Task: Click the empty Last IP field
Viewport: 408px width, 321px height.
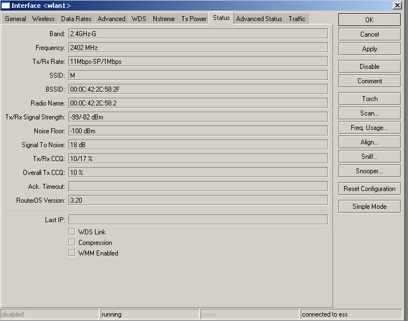Action: (x=198, y=219)
